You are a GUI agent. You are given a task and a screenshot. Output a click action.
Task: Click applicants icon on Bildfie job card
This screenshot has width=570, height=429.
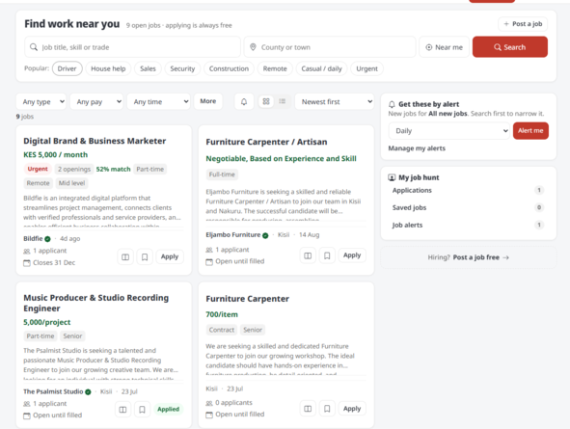click(x=27, y=251)
